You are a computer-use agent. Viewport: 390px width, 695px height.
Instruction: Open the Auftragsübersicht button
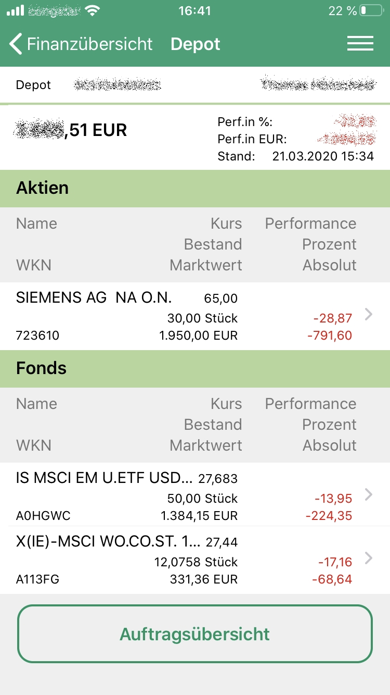tap(195, 634)
